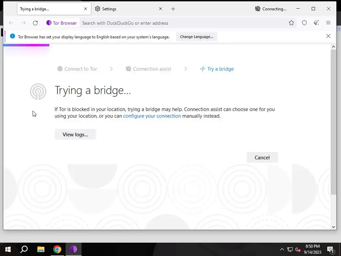Click the scrollbar up arrow
341x256 pixels.
(333, 47)
